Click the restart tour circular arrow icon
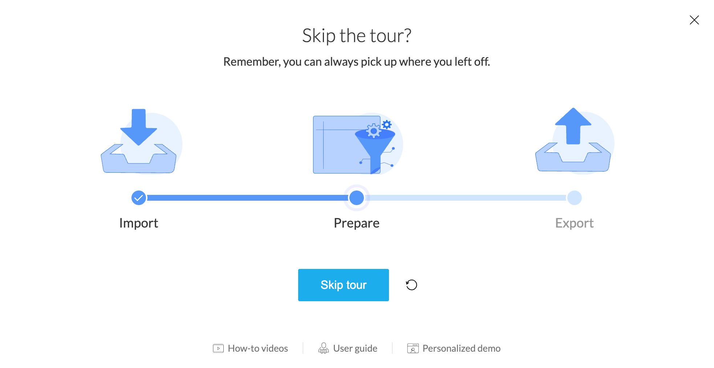The width and height of the screenshot is (714, 368). [x=411, y=285]
